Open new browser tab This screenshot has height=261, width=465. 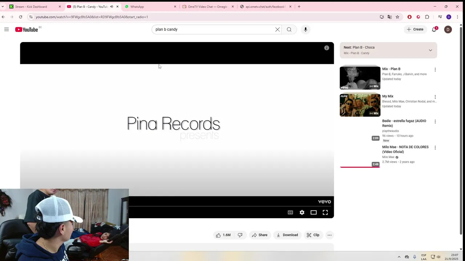pyautogui.click(x=299, y=7)
